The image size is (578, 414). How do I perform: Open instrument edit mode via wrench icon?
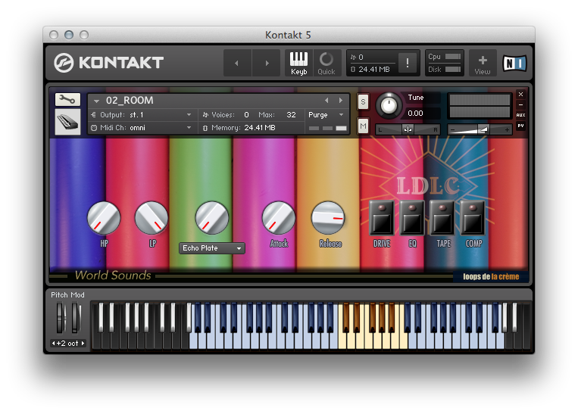coord(67,99)
